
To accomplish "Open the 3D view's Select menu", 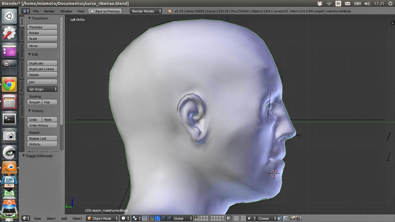I will point(51,218).
